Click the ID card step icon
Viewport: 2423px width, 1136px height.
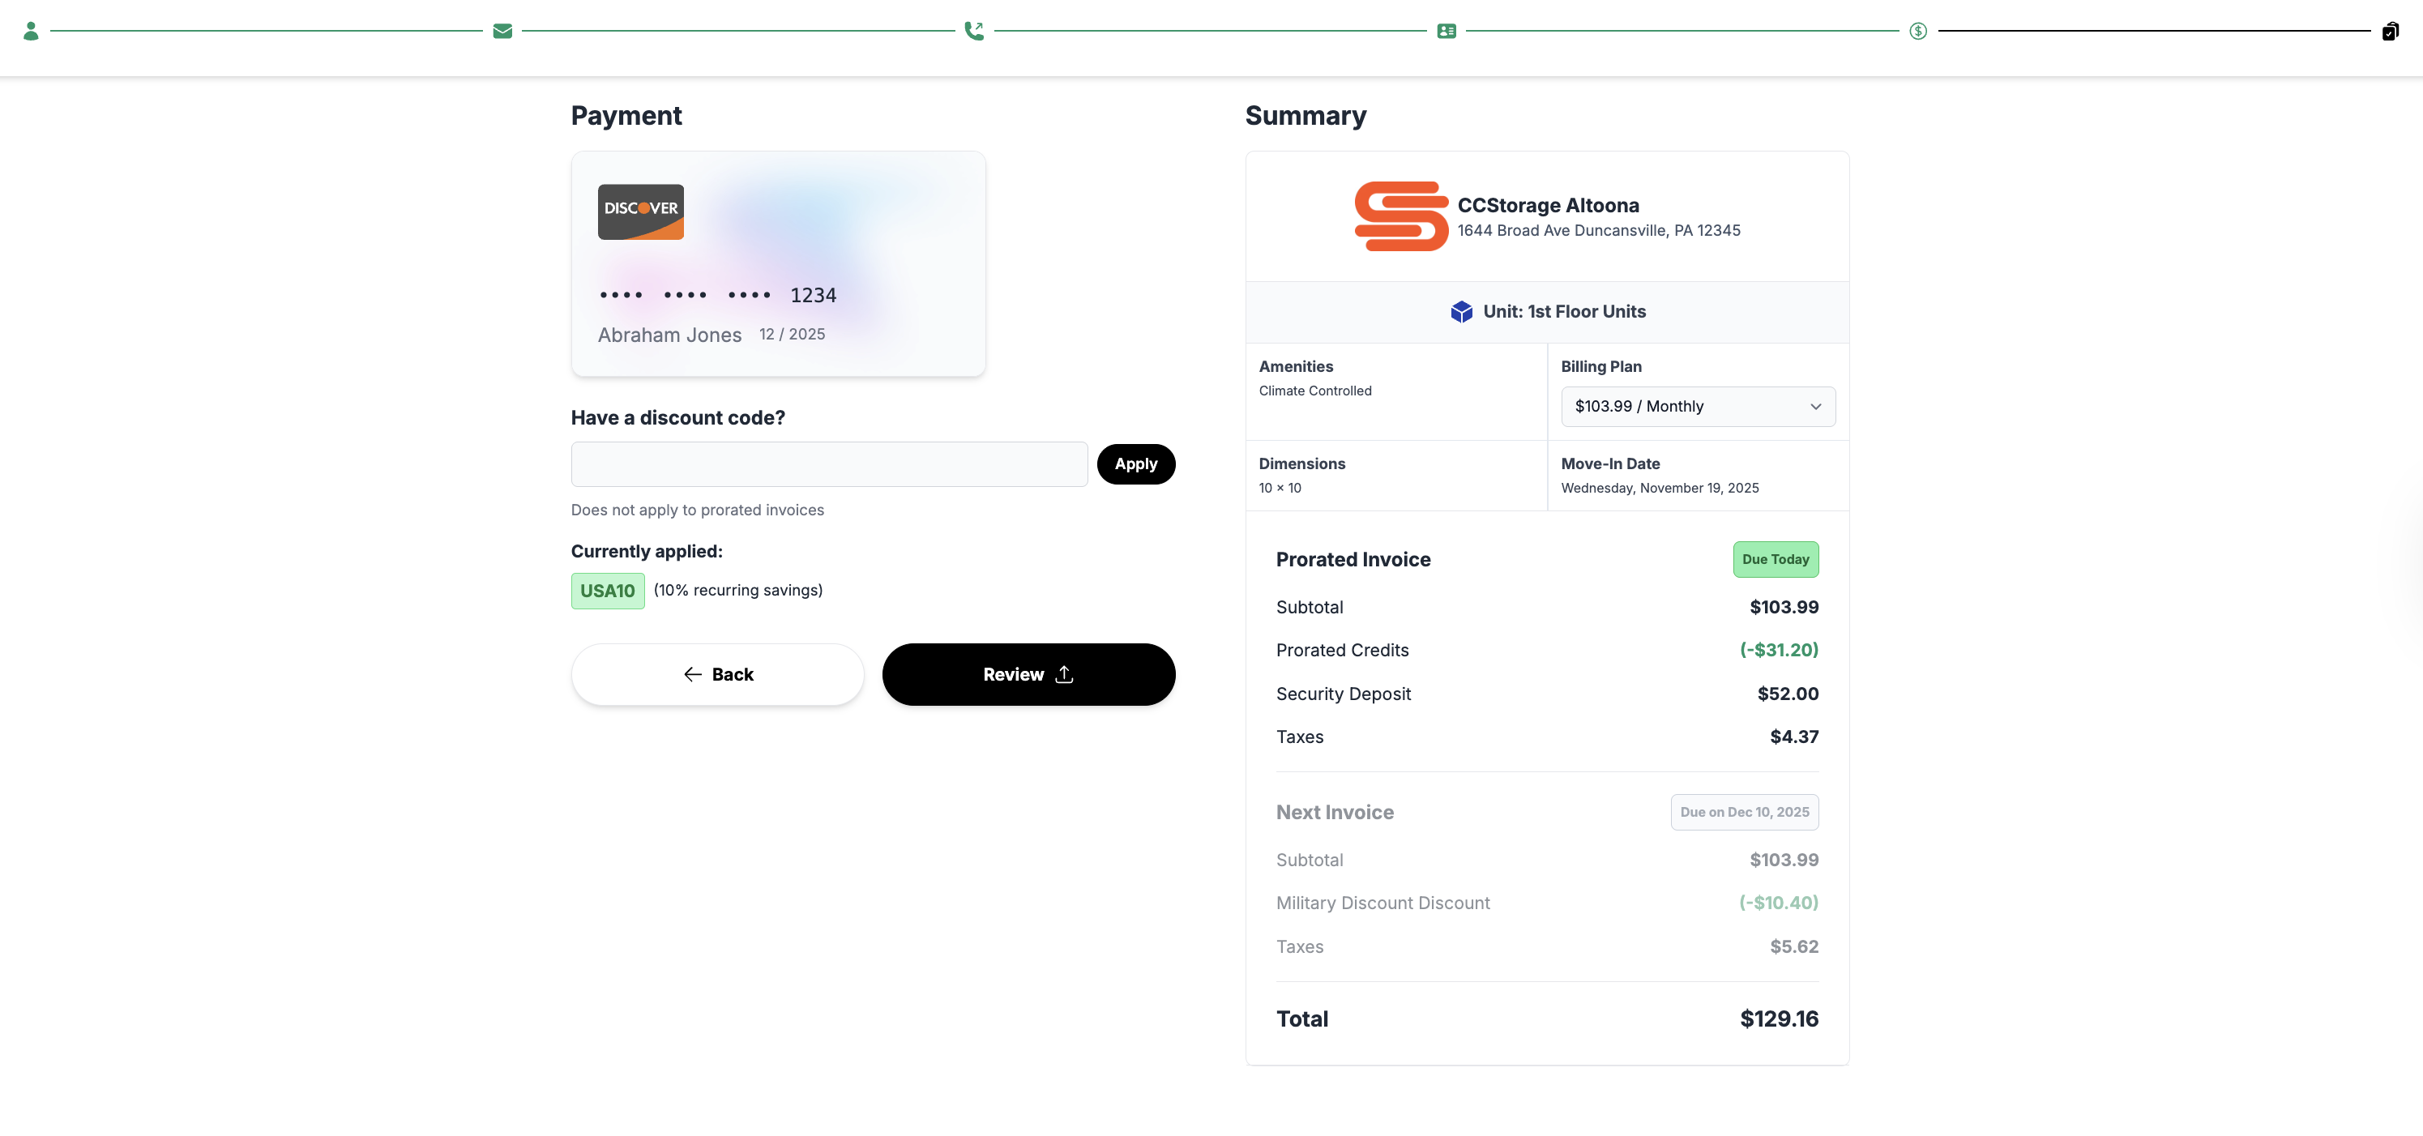pos(1447,31)
